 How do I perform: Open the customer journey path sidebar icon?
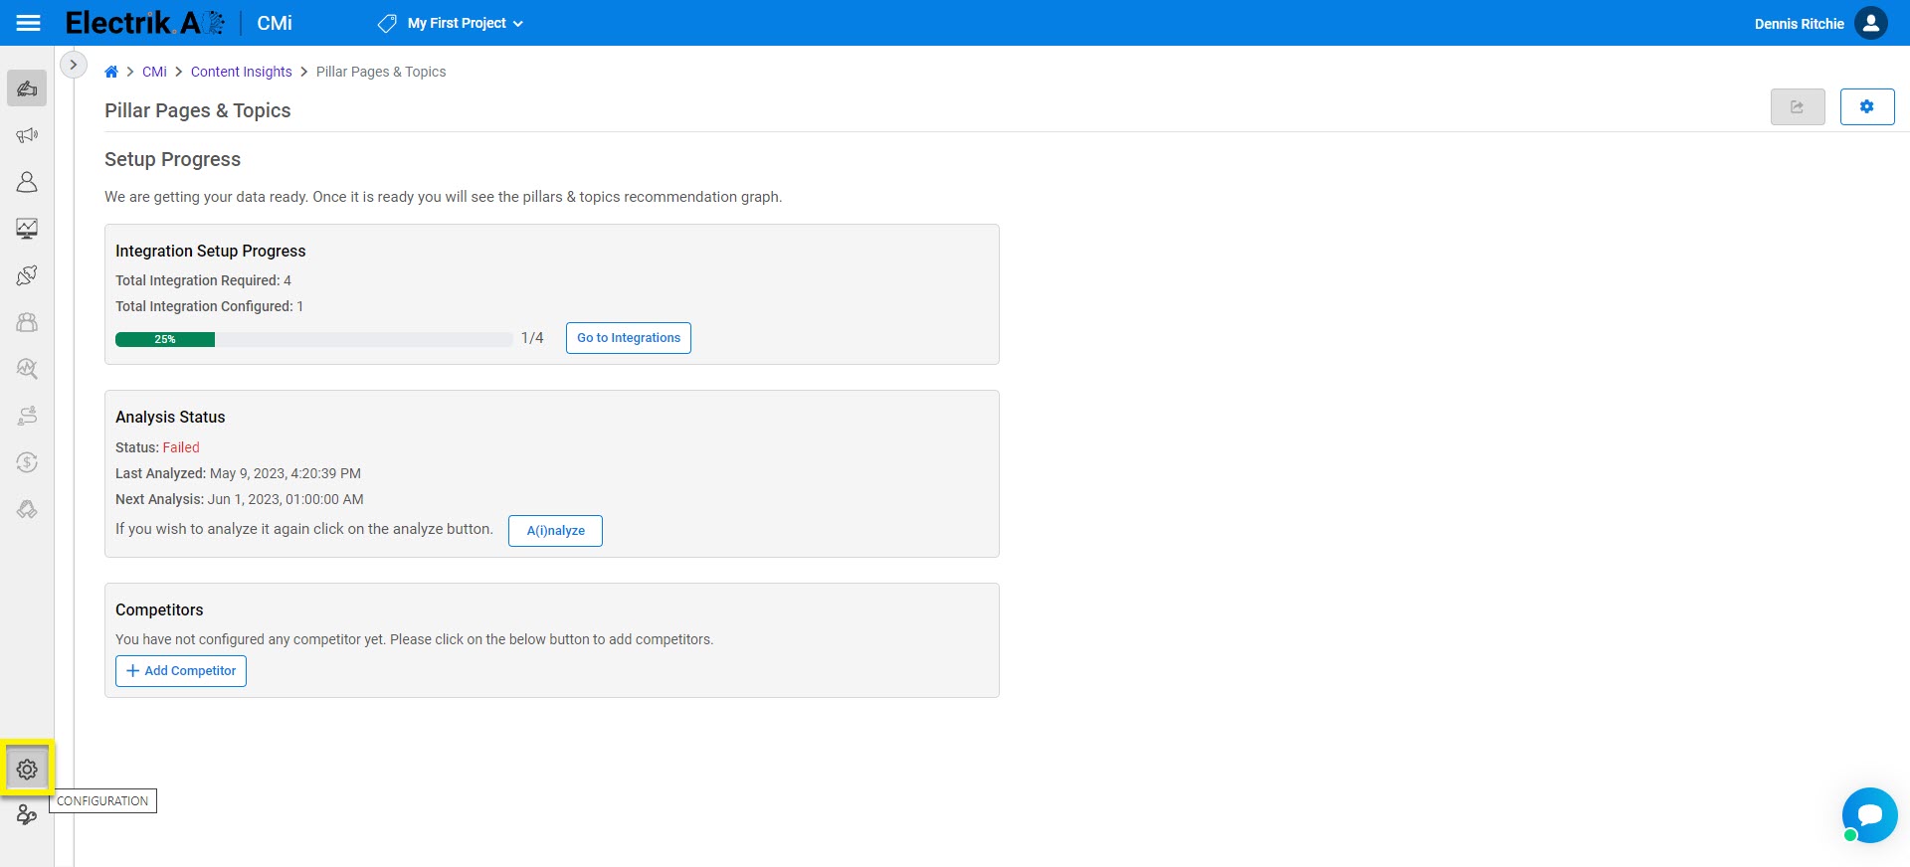click(27, 416)
